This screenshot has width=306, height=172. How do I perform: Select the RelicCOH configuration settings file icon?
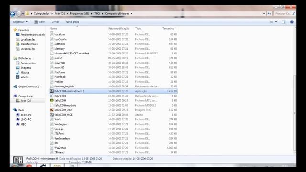[x=52, y=96]
